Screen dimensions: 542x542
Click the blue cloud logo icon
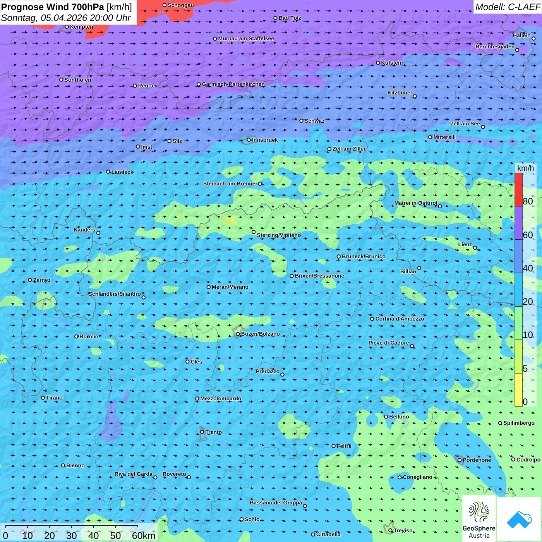[x=519, y=520]
